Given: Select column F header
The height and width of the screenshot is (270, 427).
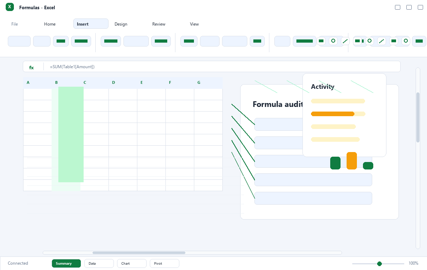Looking at the screenshot, I should (x=170, y=83).
